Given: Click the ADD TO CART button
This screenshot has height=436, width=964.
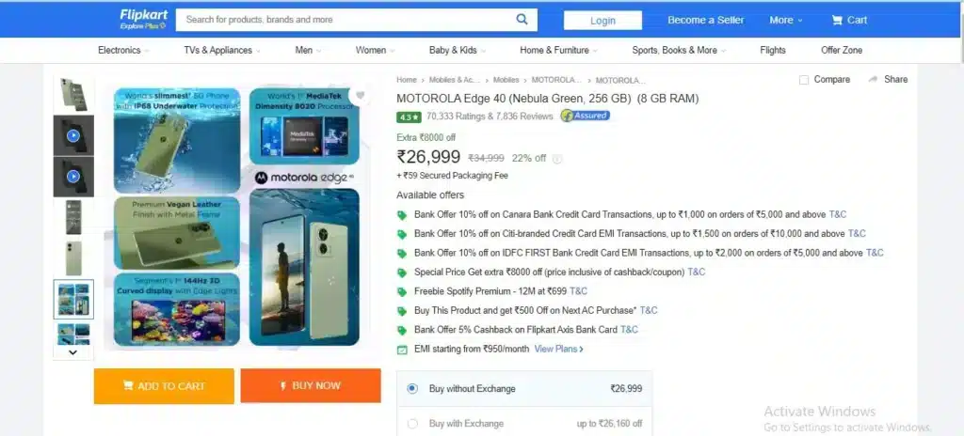Looking at the screenshot, I should [164, 386].
